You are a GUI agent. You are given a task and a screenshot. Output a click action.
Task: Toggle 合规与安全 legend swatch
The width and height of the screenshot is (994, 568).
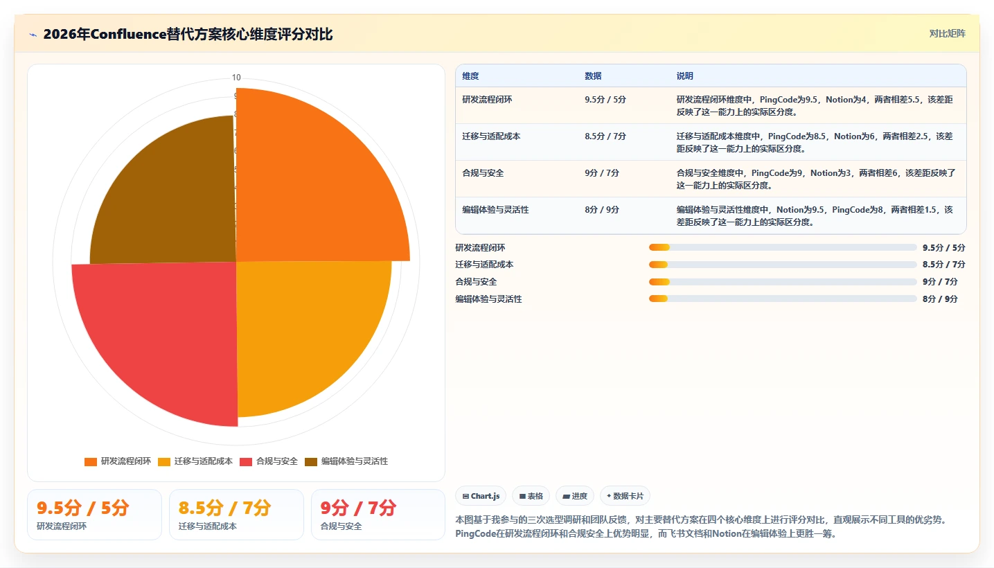(246, 461)
